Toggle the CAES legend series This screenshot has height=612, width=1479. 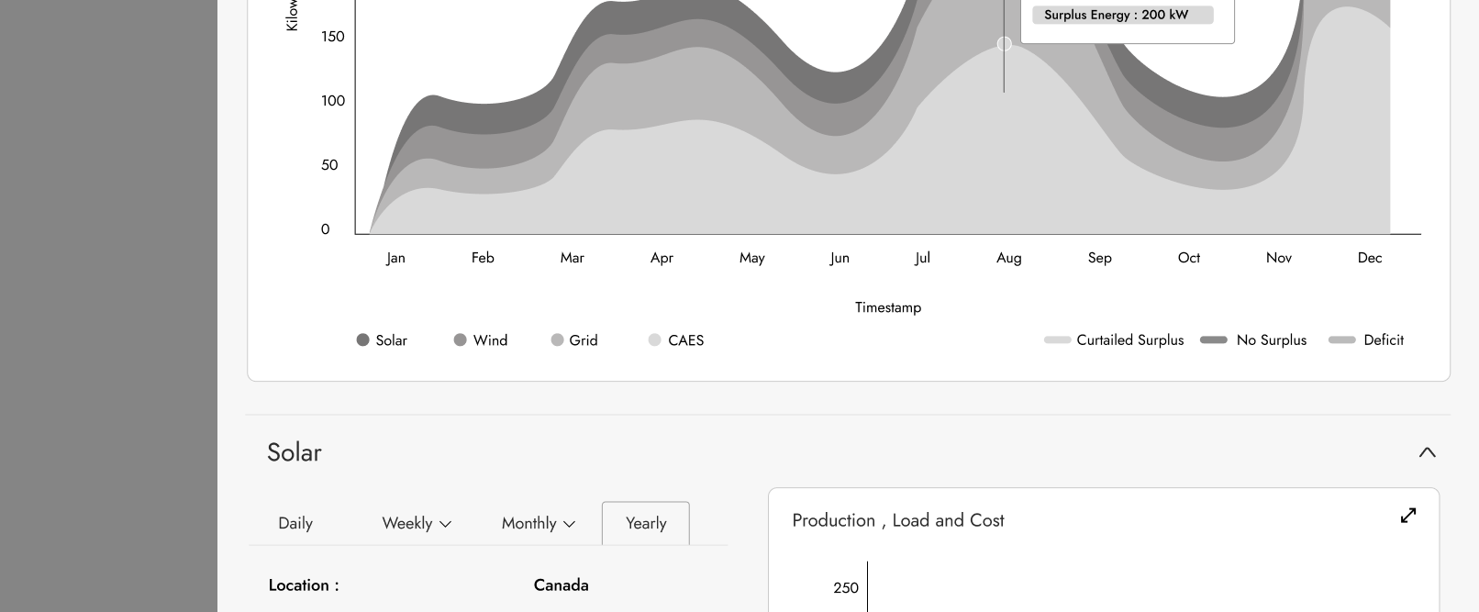click(676, 340)
